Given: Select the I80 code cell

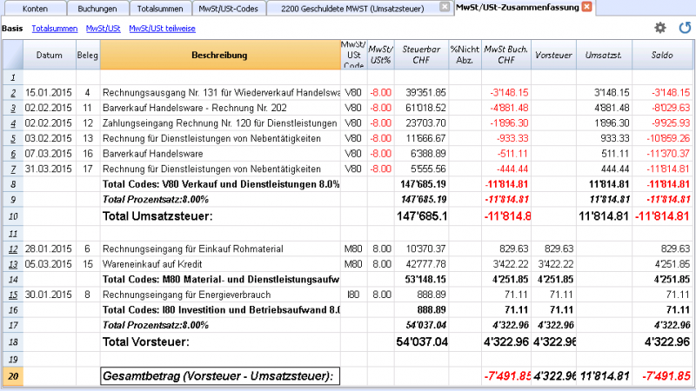Looking at the screenshot, I should [354, 295].
